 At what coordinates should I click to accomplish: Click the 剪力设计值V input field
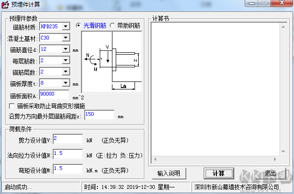coord(68,139)
